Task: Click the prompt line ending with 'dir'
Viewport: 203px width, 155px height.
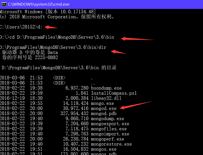Action: tap(53, 47)
